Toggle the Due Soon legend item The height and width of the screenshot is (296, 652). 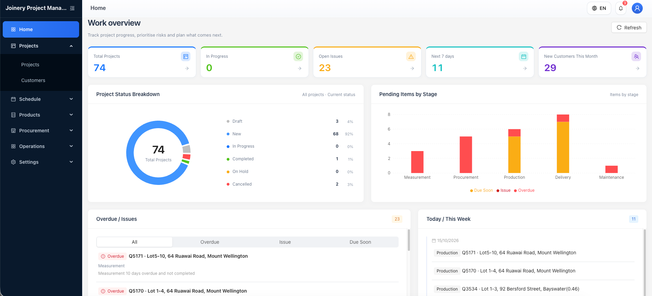click(x=481, y=190)
